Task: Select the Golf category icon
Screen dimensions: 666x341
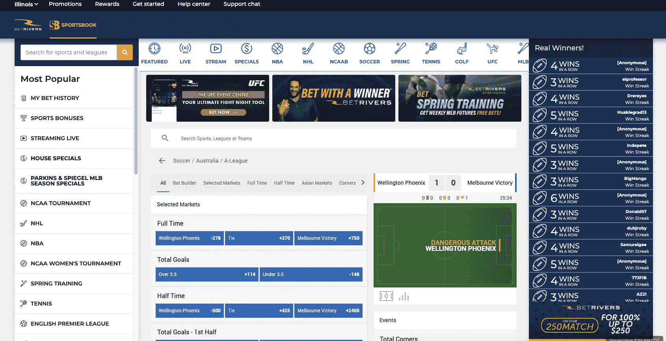Action: click(x=462, y=48)
